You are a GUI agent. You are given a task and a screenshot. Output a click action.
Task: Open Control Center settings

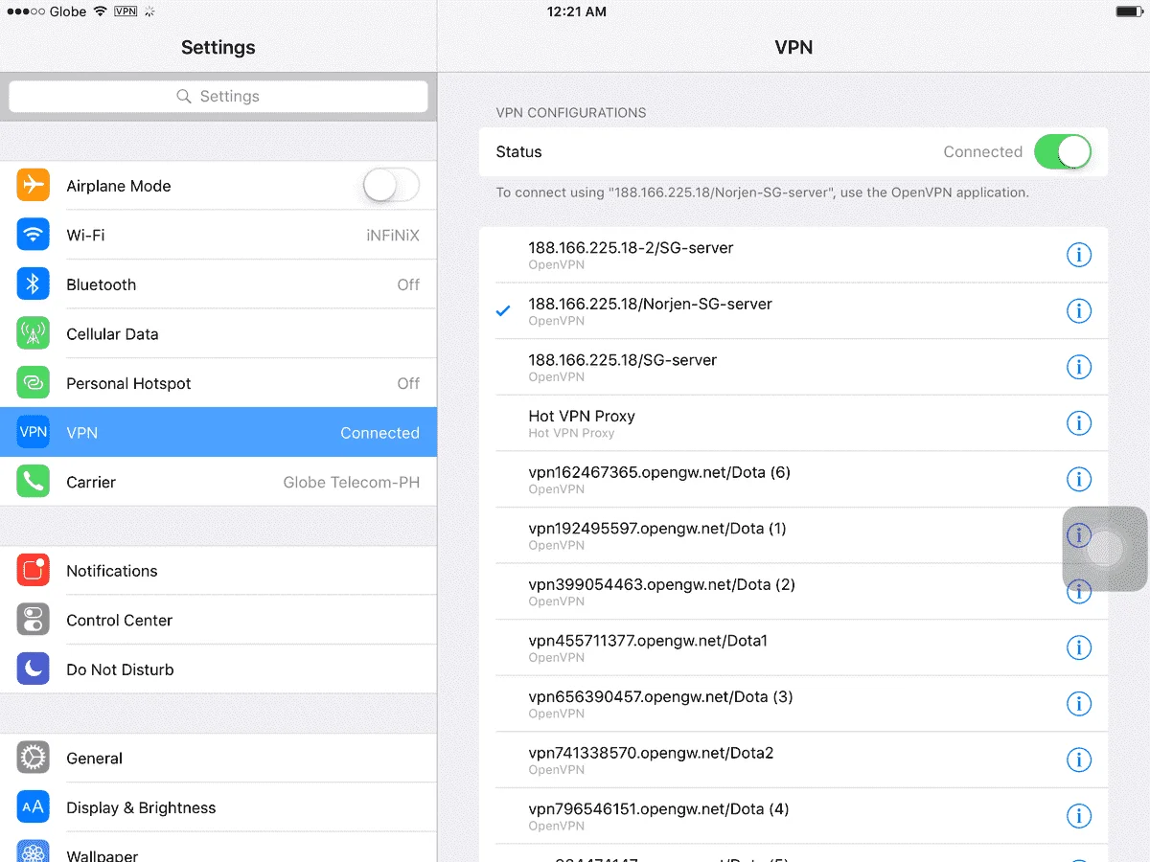click(x=218, y=620)
